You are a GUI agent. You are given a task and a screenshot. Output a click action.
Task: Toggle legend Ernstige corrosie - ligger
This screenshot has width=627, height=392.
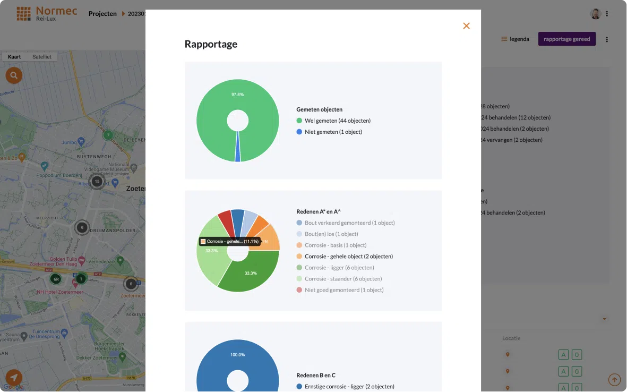(x=345, y=386)
